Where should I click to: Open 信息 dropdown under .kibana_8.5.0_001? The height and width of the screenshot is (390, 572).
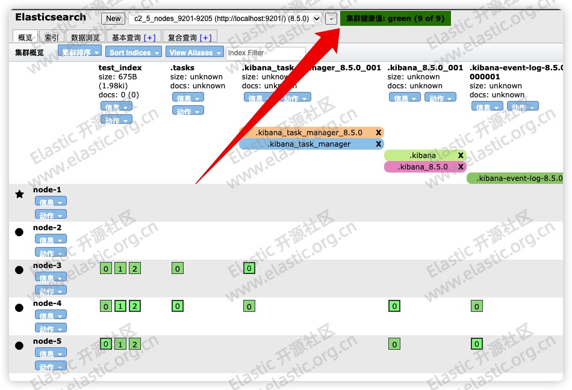pos(405,97)
